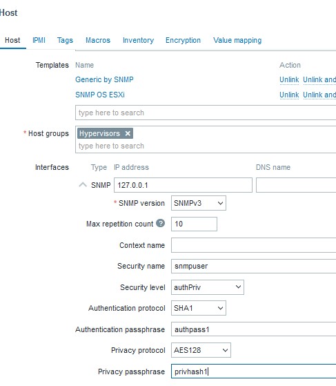Unlink the Generic by SNMP template
Image resolution: width=336 pixels, height=386 pixels.
pyautogui.click(x=289, y=80)
